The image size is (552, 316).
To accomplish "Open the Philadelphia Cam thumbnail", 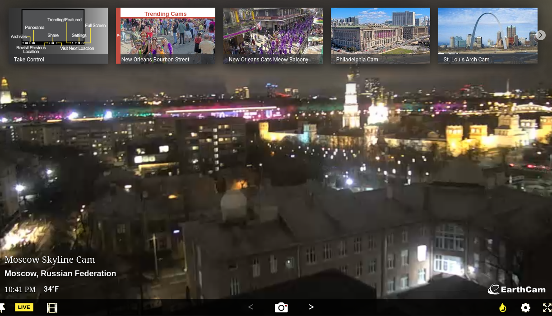I will pyautogui.click(x=380, y=36).
